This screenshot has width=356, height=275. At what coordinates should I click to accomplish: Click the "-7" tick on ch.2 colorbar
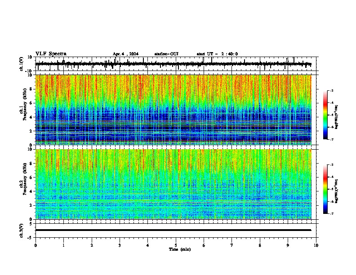[332, 213]
